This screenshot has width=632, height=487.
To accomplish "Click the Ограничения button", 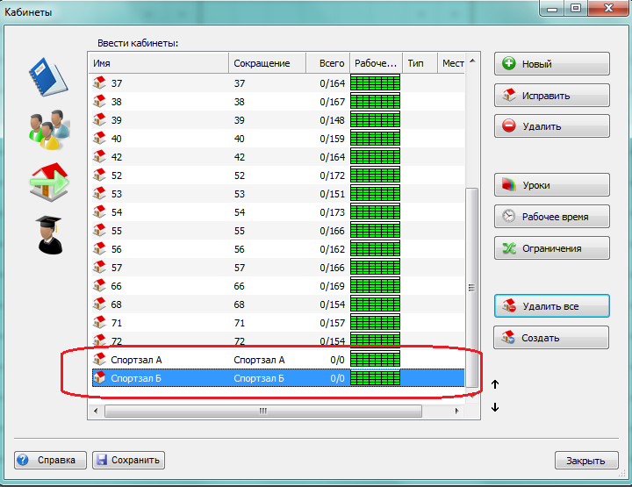I will (x=551, y=248).
